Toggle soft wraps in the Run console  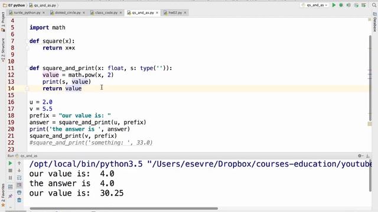pos(19,178)
